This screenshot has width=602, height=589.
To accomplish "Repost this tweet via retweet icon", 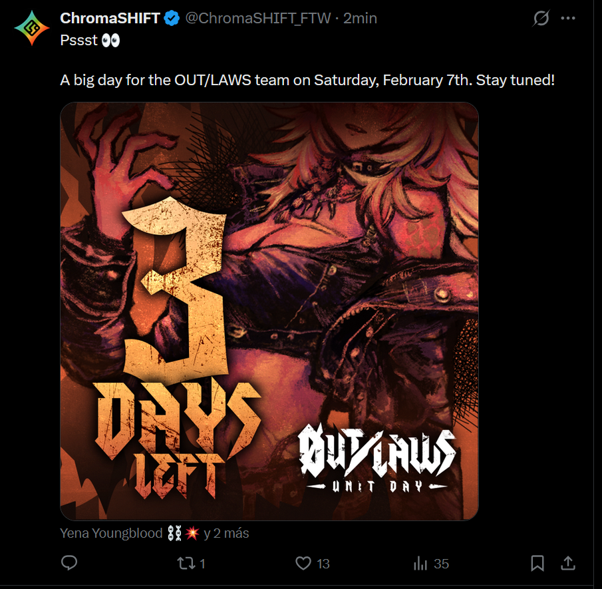I will coord(186,563).
